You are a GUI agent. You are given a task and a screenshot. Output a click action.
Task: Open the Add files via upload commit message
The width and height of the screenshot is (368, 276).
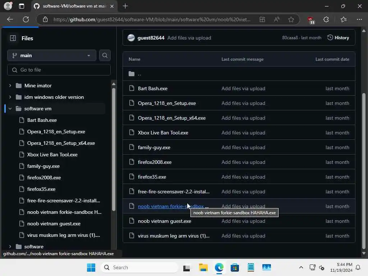[189, 38]
